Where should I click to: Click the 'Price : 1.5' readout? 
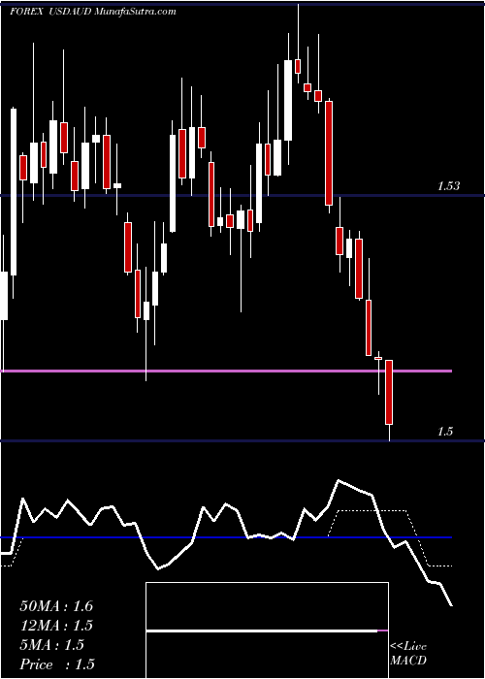coord(57,664)
